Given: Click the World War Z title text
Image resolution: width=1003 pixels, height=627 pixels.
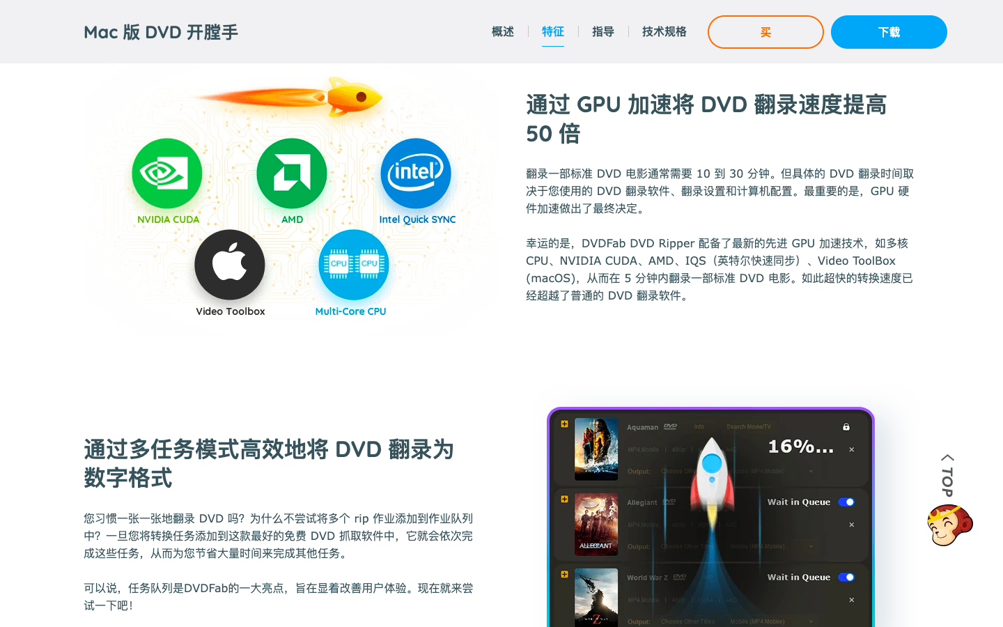Looking at the screenshot, I should (647, 578).
